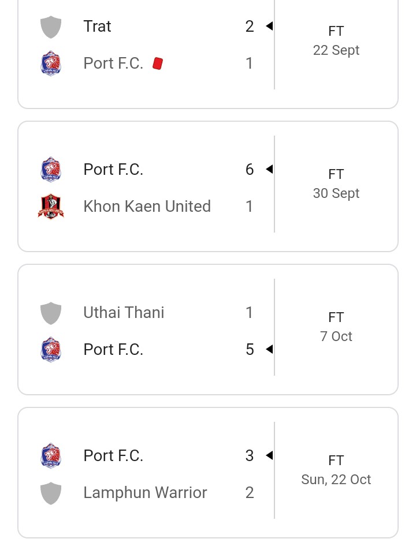This screenshot has width=416, height=539.
Task: Click Port F.C. crest in Lamphun Warrior match
Action: point(51,456)
